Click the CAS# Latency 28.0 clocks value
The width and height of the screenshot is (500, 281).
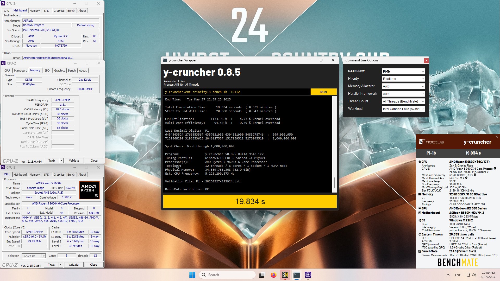pyautogui.click(x=63, y=109)
